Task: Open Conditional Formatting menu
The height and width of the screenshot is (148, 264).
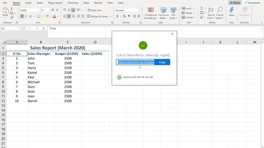Action: 151,13
